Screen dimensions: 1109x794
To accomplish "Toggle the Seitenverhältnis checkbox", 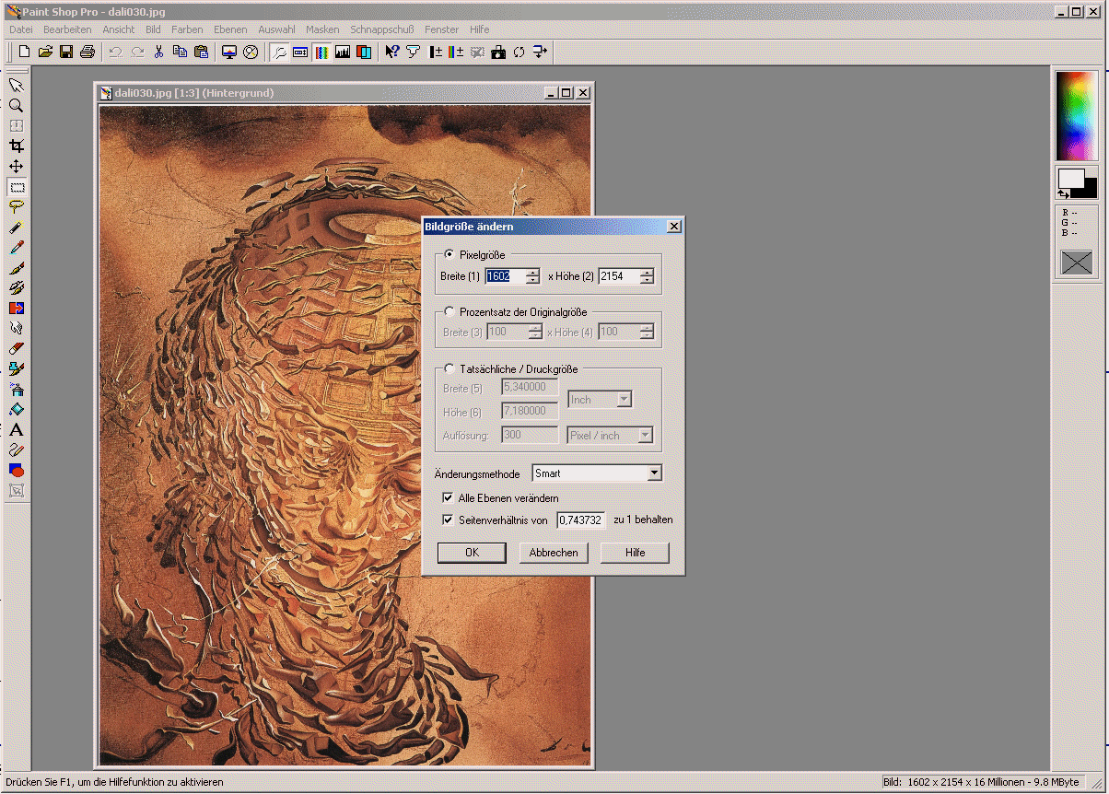I will 449,520.
